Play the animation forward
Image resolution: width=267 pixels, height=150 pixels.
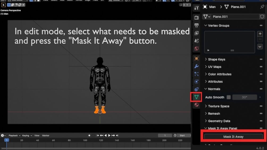point(109,136)
